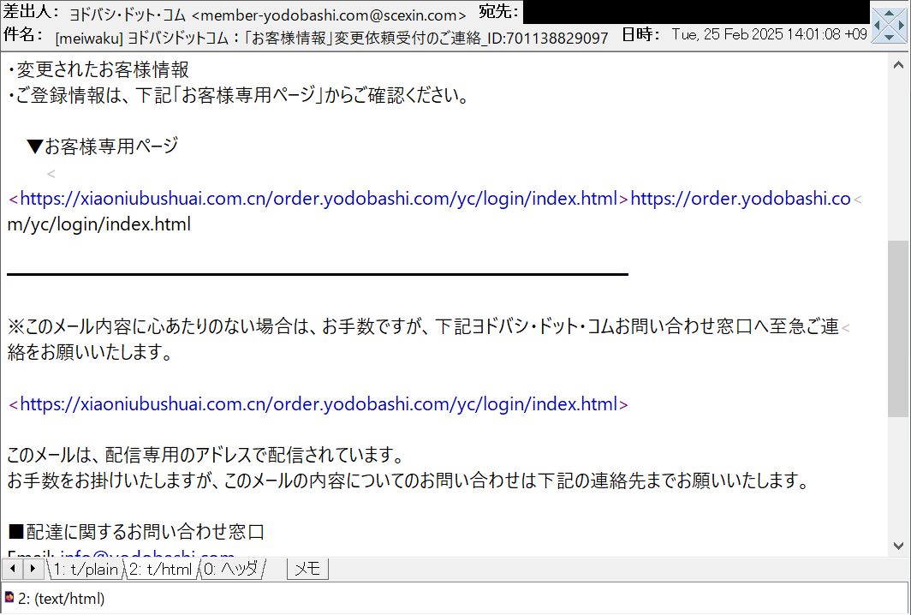
Task: Click the info@yodobashi.com email link
Action: pyautogui.click(x=147, y=553)
